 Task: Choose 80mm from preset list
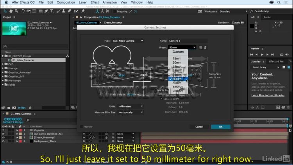coord(178,83)
